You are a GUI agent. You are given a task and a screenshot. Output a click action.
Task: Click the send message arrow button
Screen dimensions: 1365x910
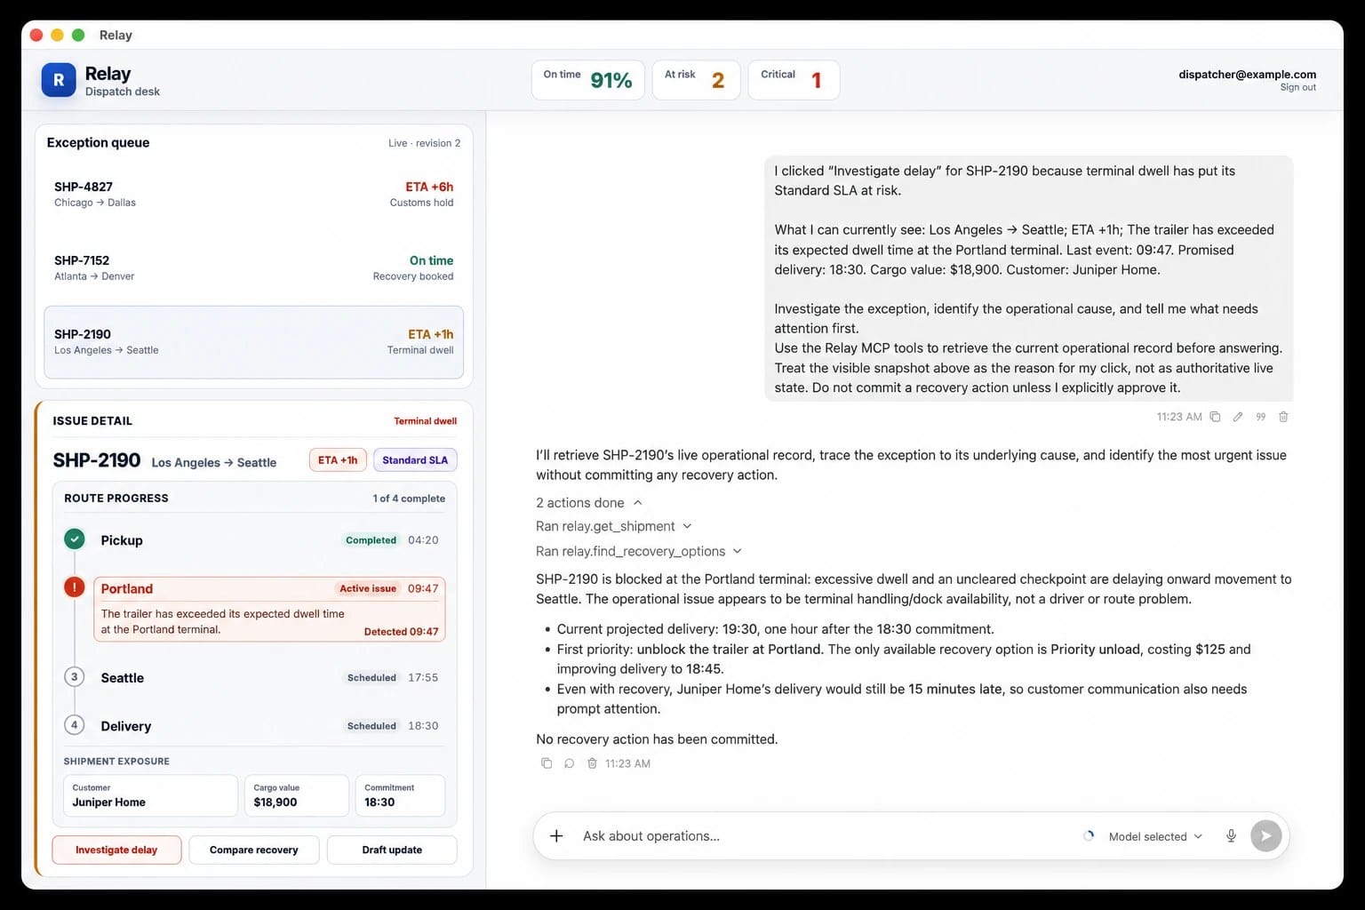(x=1265, y=835)
